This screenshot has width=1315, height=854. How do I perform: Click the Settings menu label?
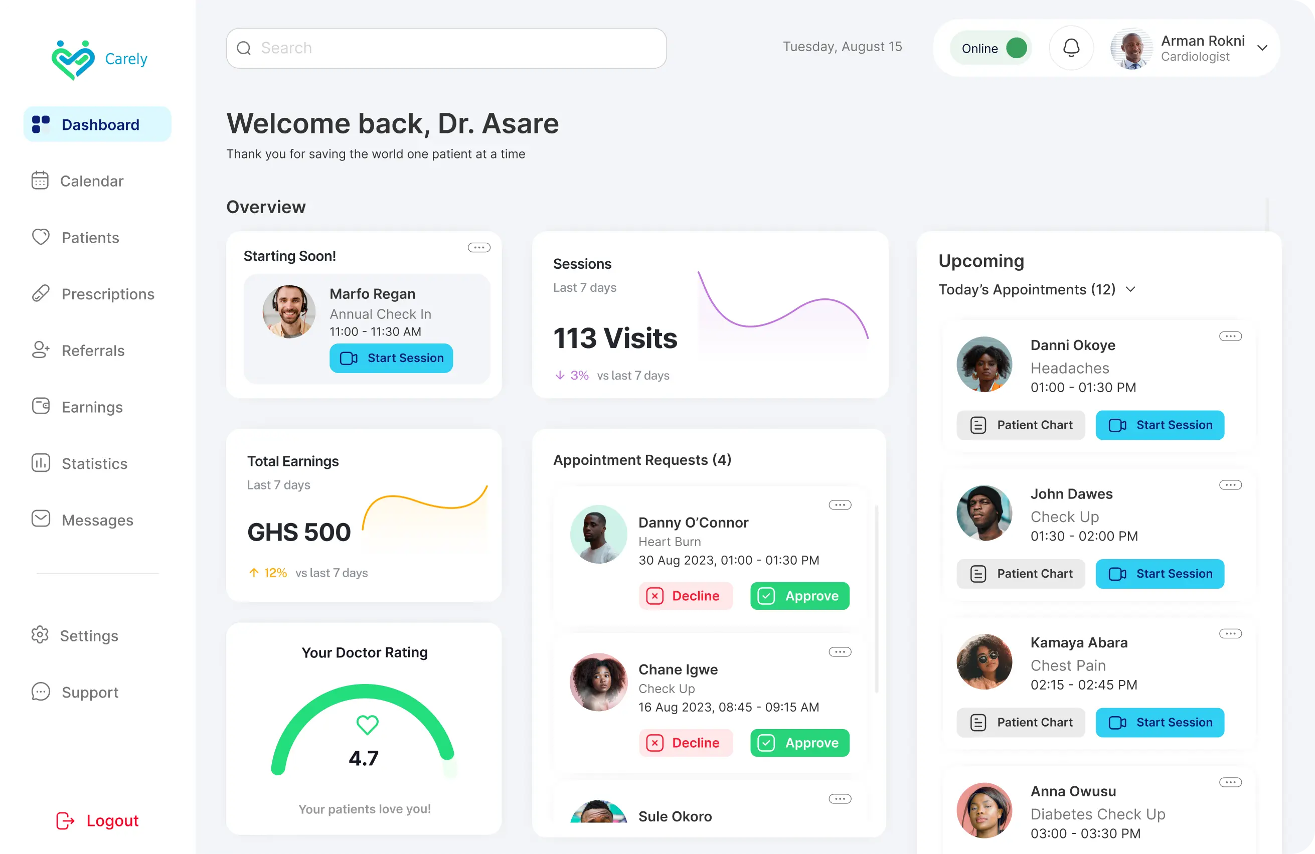click(x=89, y=636)
